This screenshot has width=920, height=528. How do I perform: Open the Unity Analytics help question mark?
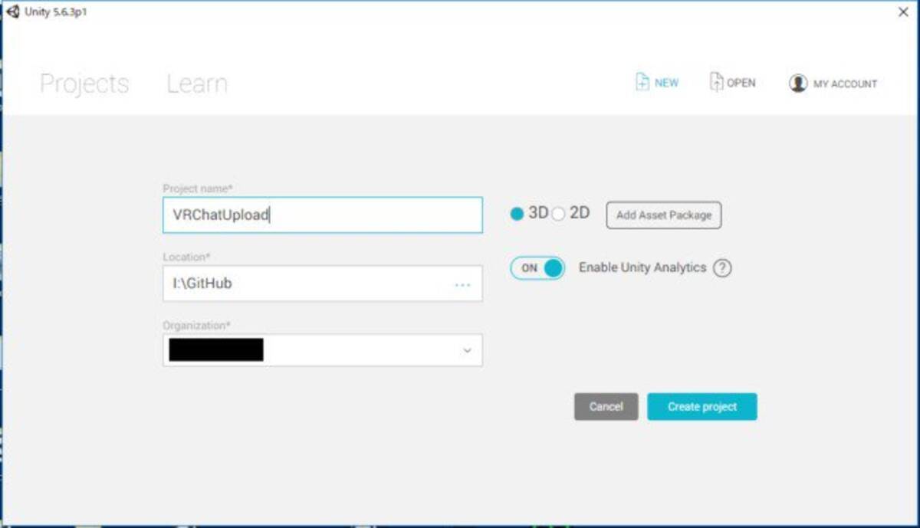[x=722, y=268]
